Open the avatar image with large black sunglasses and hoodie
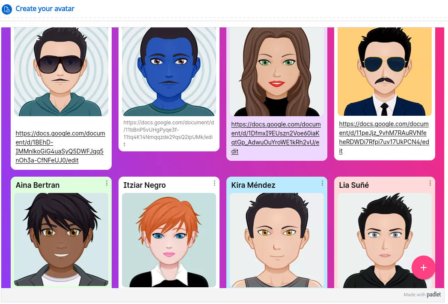The image size is (448, 304). (61, 72)
